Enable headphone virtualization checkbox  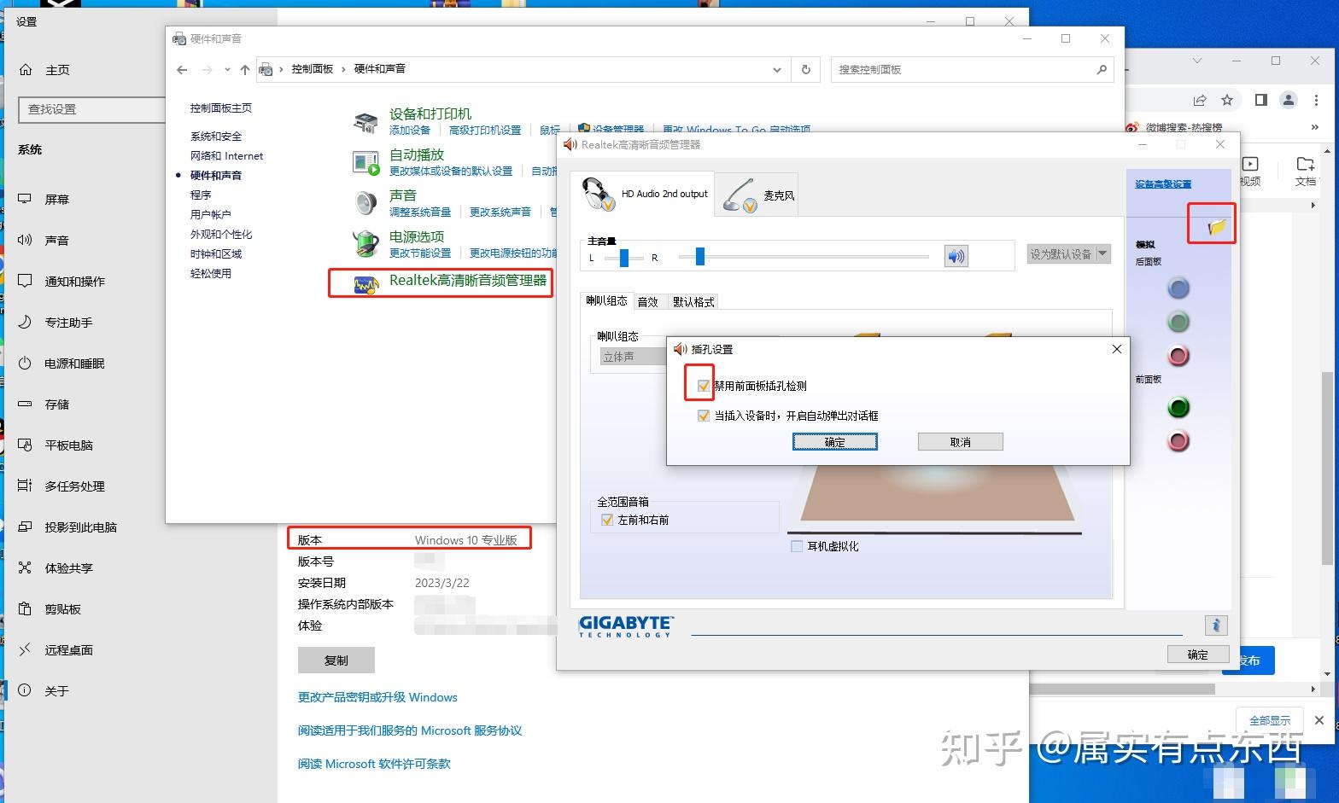(797, 546)
